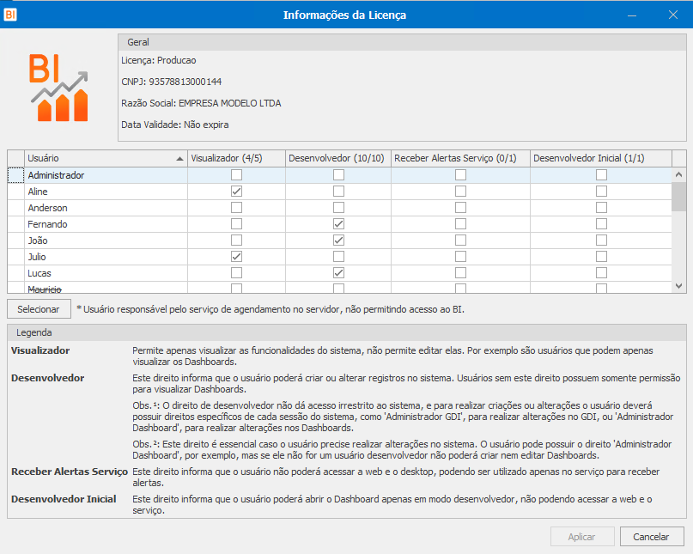Image resolution: width=693 pixels, height=554 pixels.
Task: Click the Legenda section header
Action: pyautogui.click(x=347, y=332)
